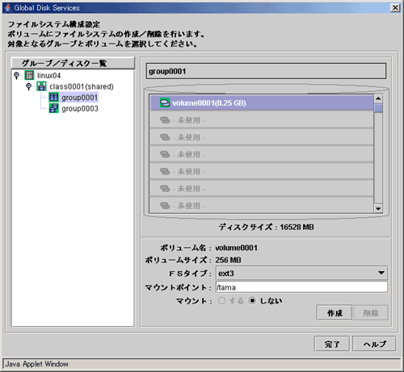Select the しない mount radio button

pyautogui.click(x=252, y=300)
